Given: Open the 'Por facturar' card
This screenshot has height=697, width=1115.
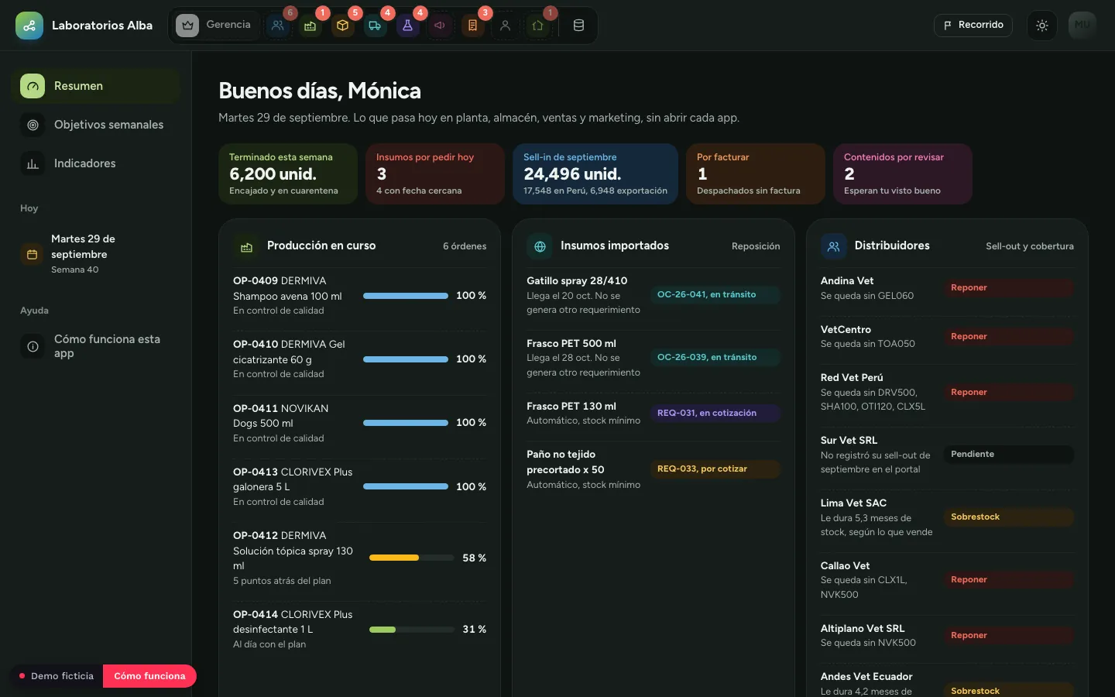Looking at the screenshot, I should coord(756,173).
